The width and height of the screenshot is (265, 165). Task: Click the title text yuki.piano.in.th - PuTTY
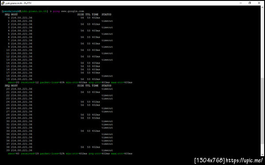click(x=19, y=3)
